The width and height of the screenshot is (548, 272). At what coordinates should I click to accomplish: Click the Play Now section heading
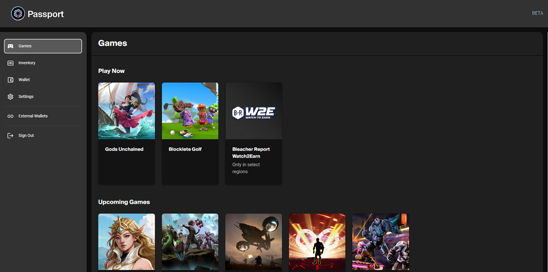pos(112,71)
